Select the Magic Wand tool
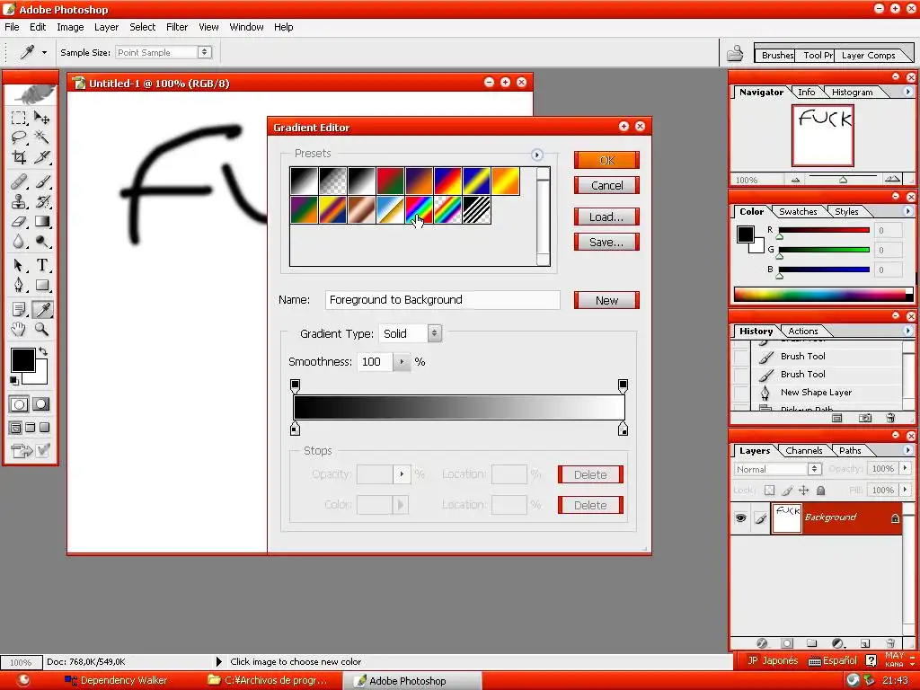This screenshot has height=690, width=920. 41,137
